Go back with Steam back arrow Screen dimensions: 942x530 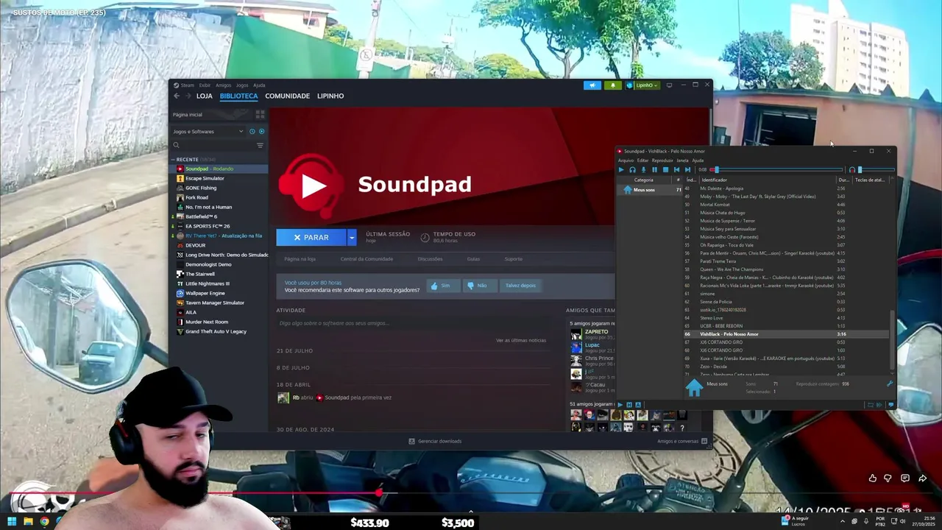177,96
